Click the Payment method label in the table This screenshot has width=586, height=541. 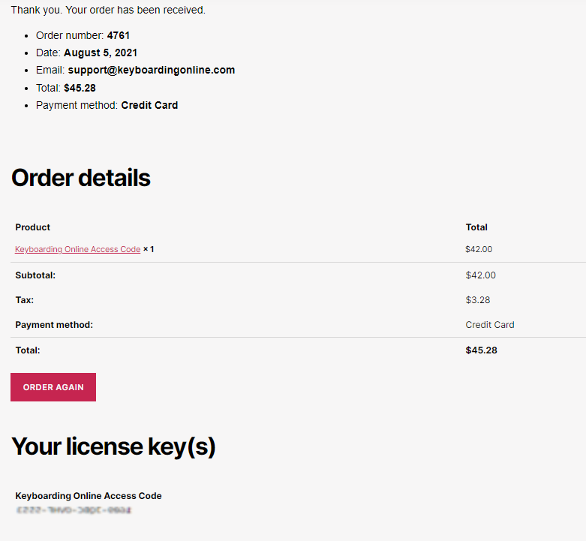click(x=54, y=325)
